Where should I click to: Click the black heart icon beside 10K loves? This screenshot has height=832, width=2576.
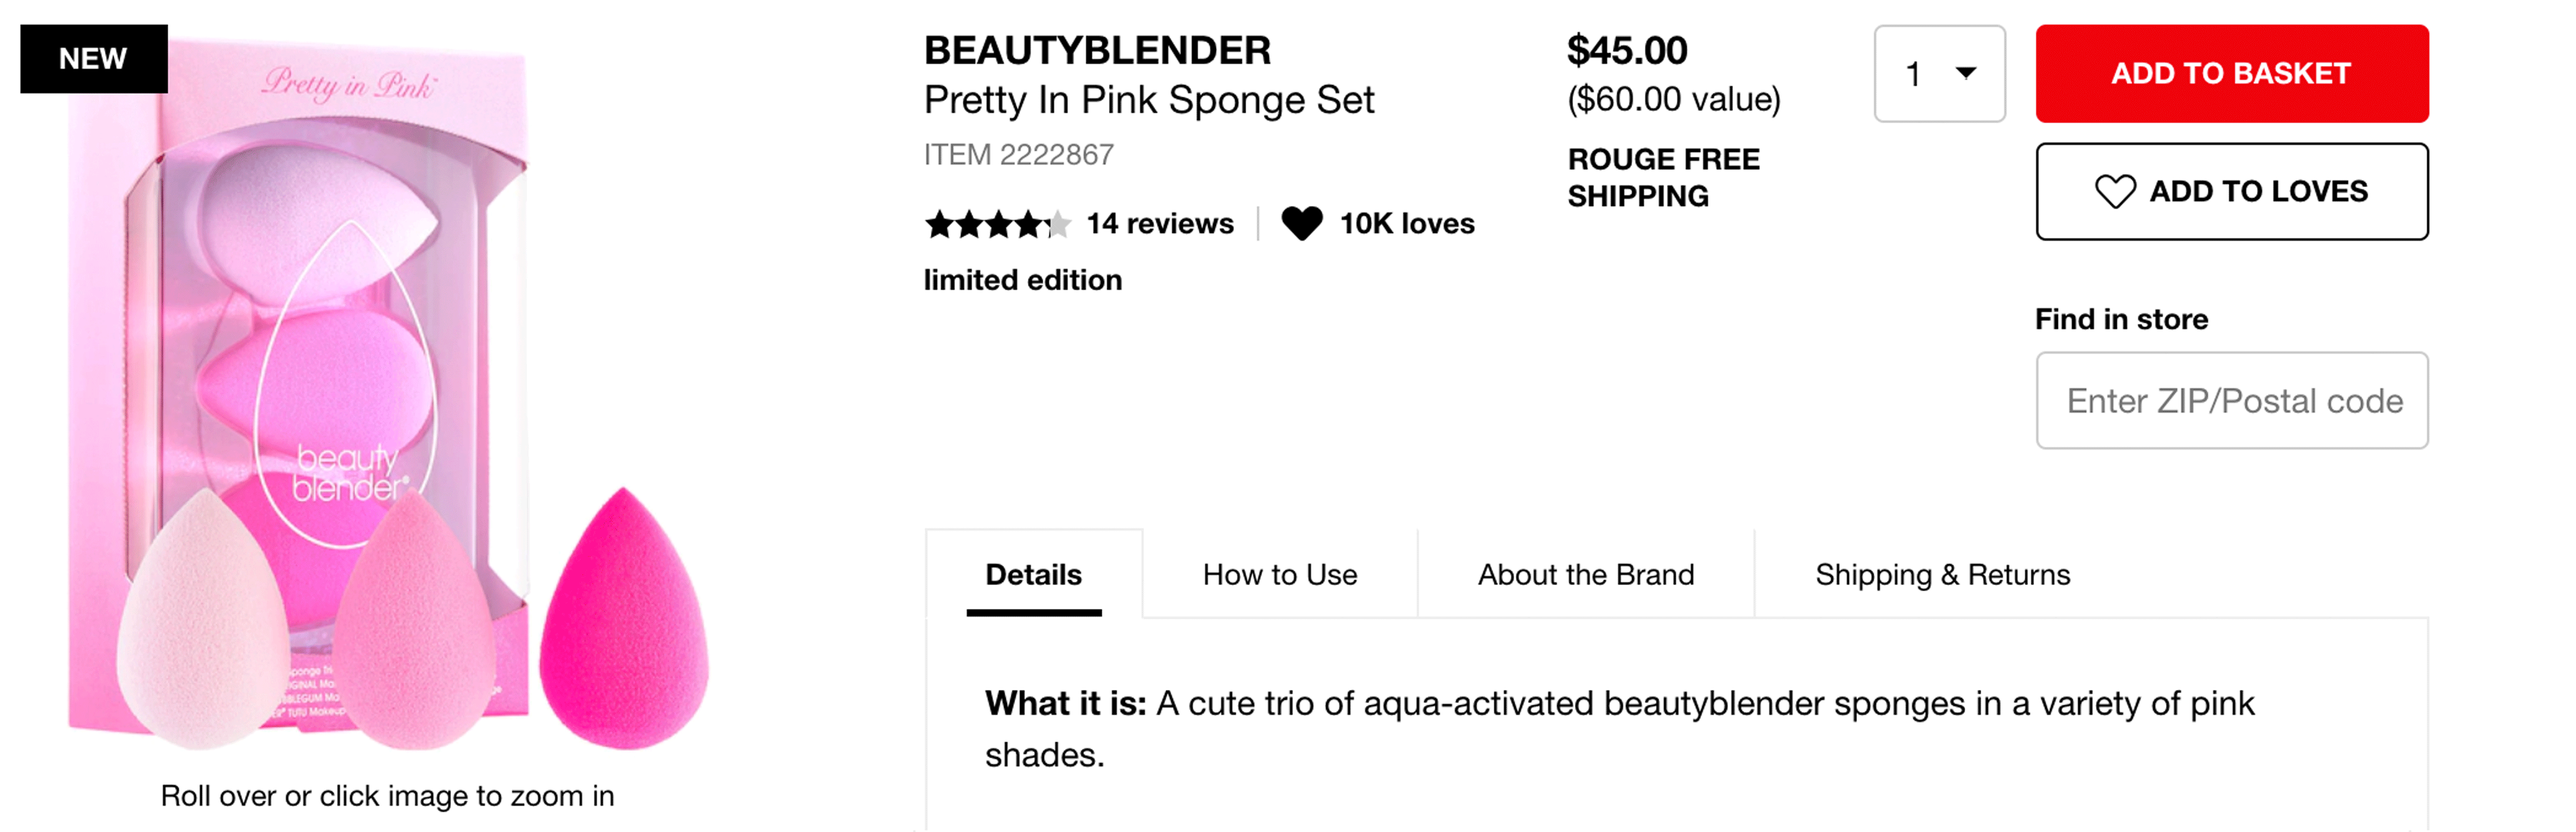click(x=1301, y=223)
